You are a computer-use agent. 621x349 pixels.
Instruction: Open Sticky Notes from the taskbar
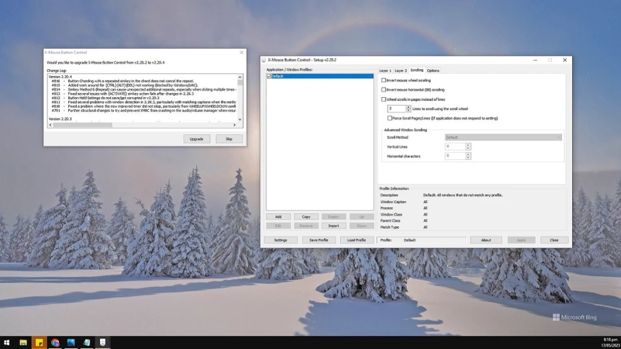(39, 342)
